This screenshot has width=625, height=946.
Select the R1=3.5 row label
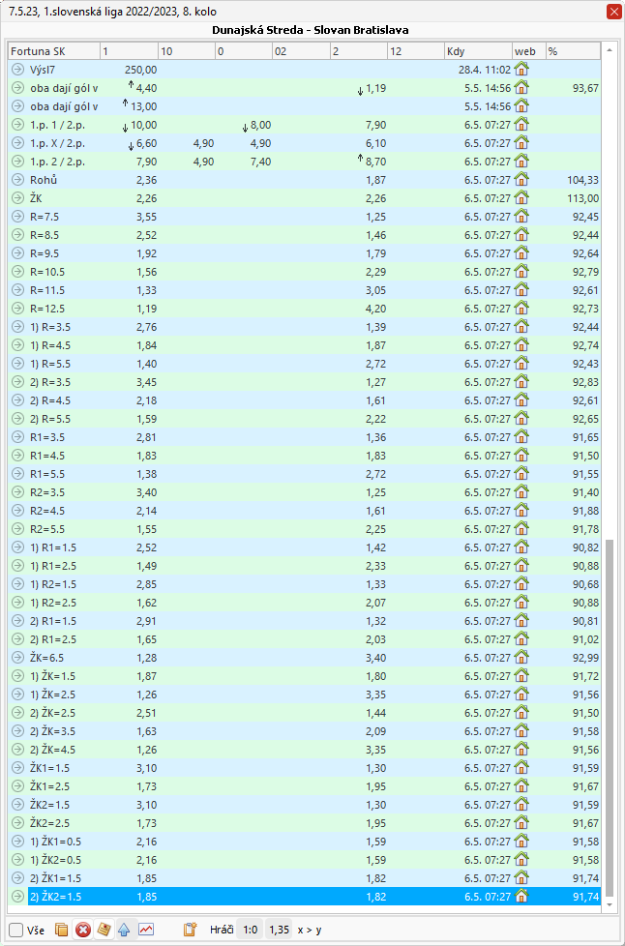(47, 437)
